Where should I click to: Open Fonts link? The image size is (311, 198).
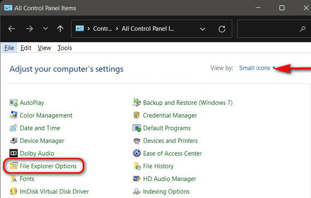27,179
